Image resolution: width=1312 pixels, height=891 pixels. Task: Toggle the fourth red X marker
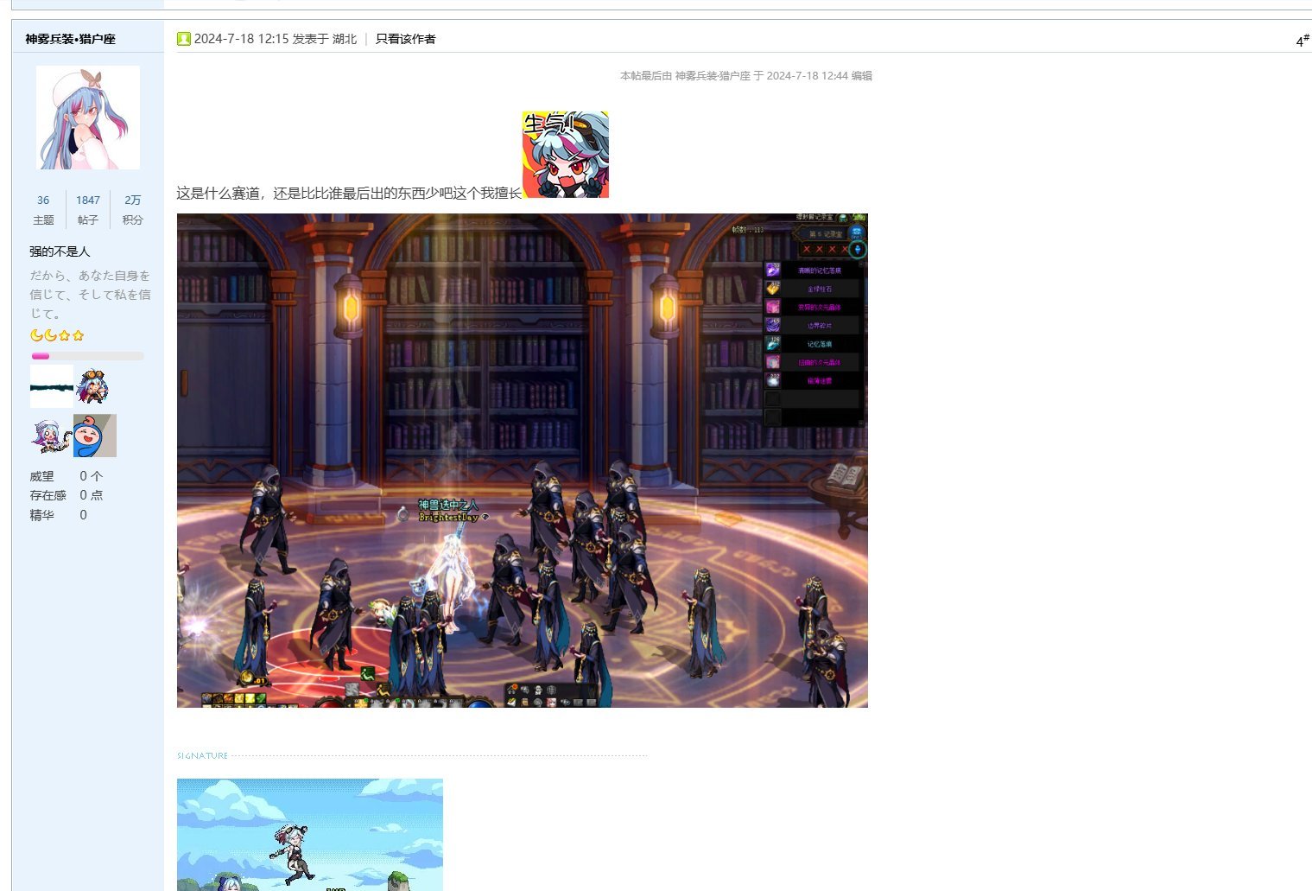(845, 249)
